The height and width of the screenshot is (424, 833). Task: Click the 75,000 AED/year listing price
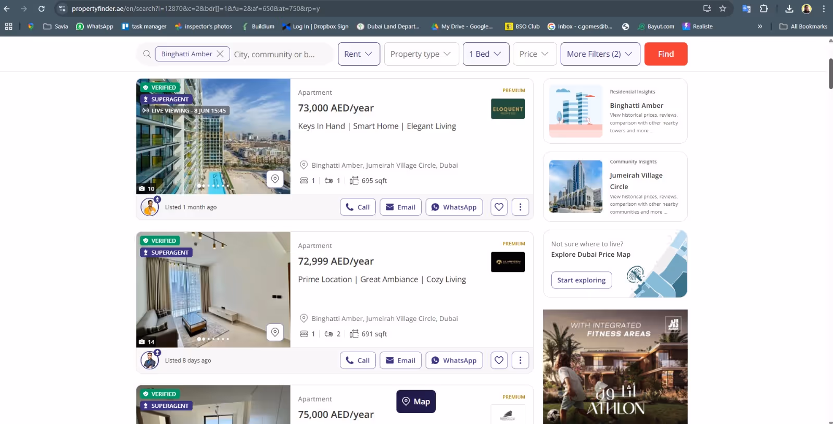tap(336, 415)
